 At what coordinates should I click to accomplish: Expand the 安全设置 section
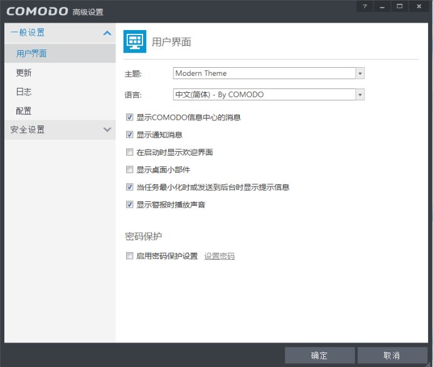107,129
